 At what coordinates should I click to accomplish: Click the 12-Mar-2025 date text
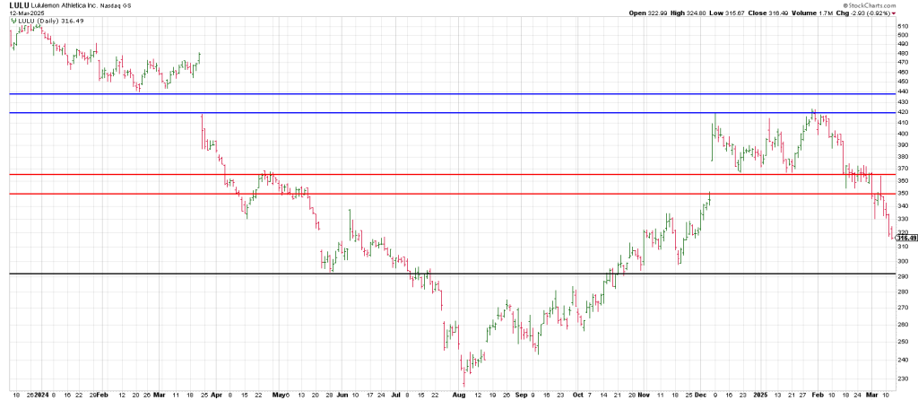26,13
